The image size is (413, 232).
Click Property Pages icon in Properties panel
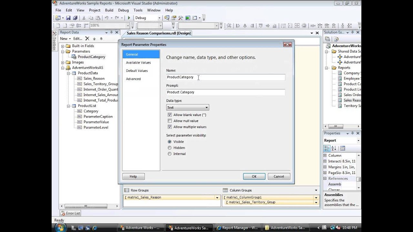point(342,148)
